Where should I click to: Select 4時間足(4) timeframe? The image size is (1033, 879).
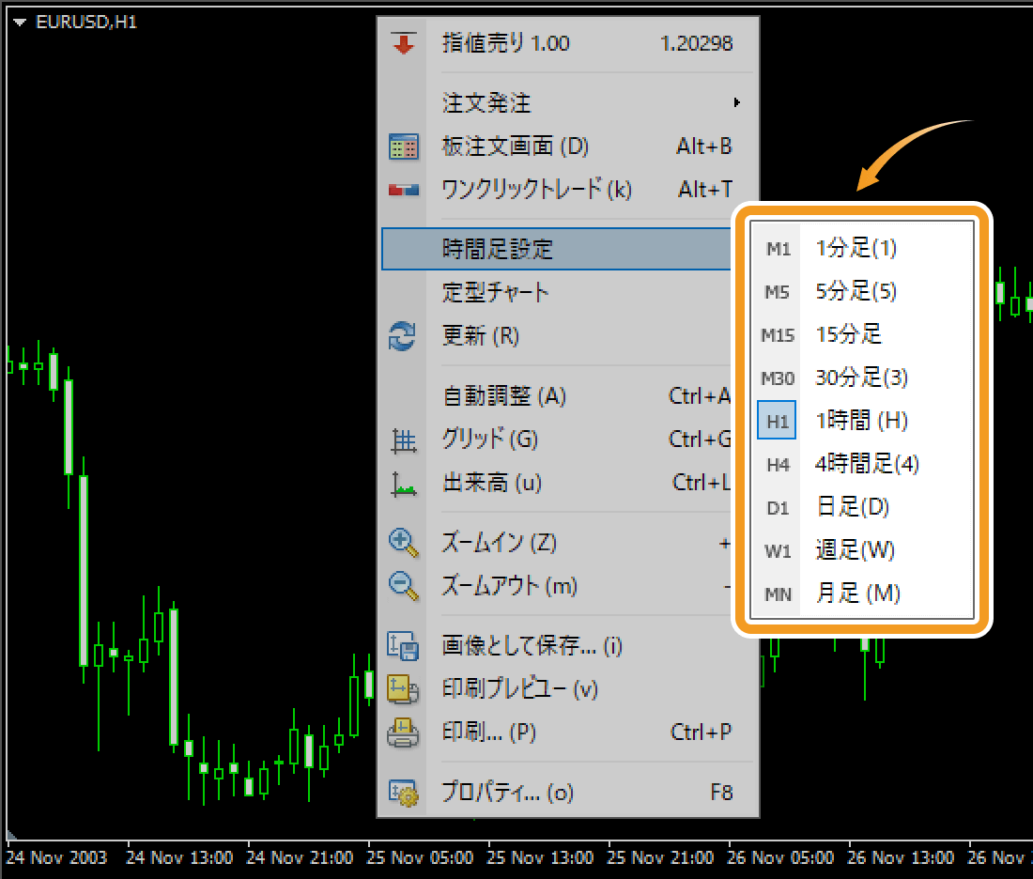862,465
